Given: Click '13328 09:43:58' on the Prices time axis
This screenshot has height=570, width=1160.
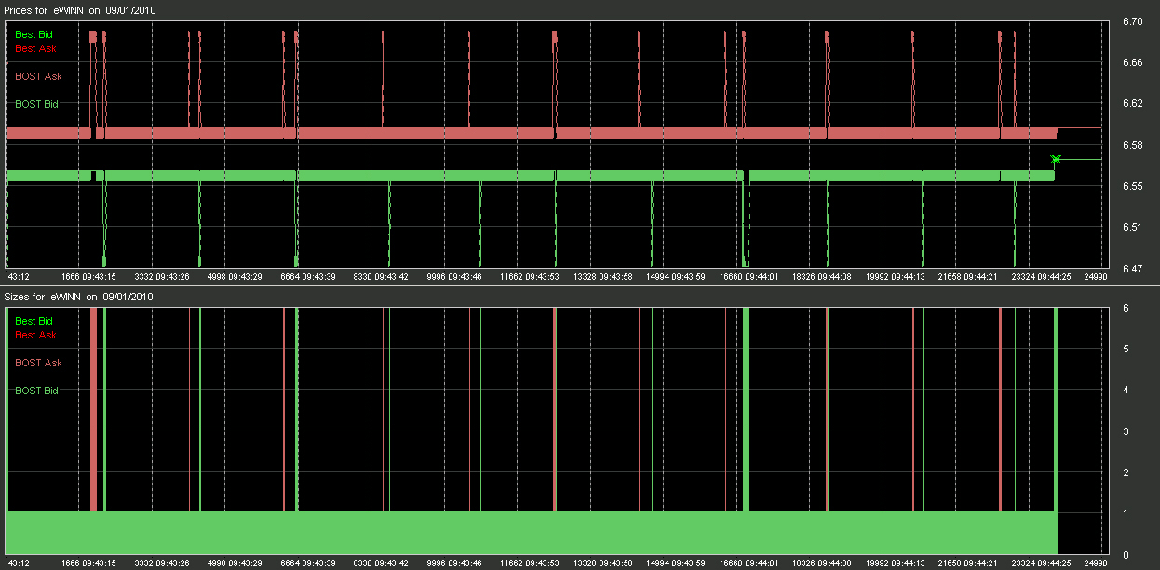Looking at the screenshot, I should click(603, 277).
